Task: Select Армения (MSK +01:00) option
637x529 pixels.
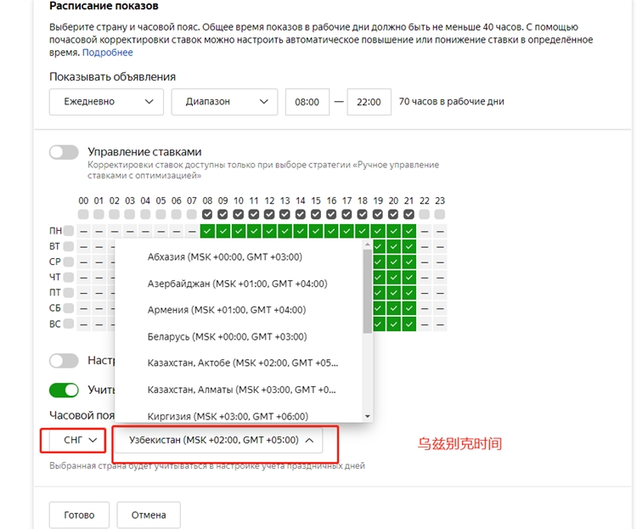Action: coord(226,310)
